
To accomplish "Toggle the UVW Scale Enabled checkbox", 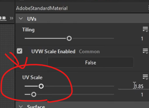I will tap(19, 51).
